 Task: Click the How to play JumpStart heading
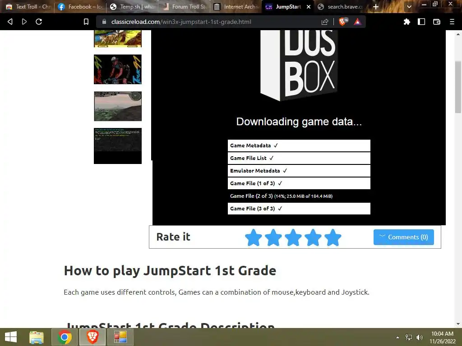[x=170, y=271]
